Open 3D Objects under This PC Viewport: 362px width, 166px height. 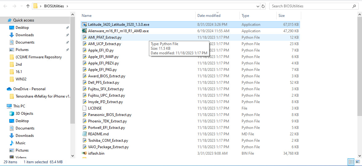coord(24,114)
